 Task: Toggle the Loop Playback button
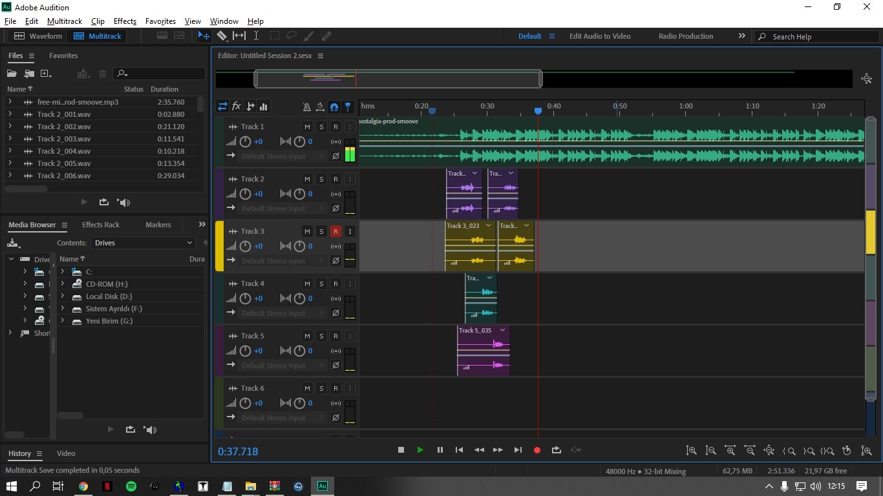point(556,450)
